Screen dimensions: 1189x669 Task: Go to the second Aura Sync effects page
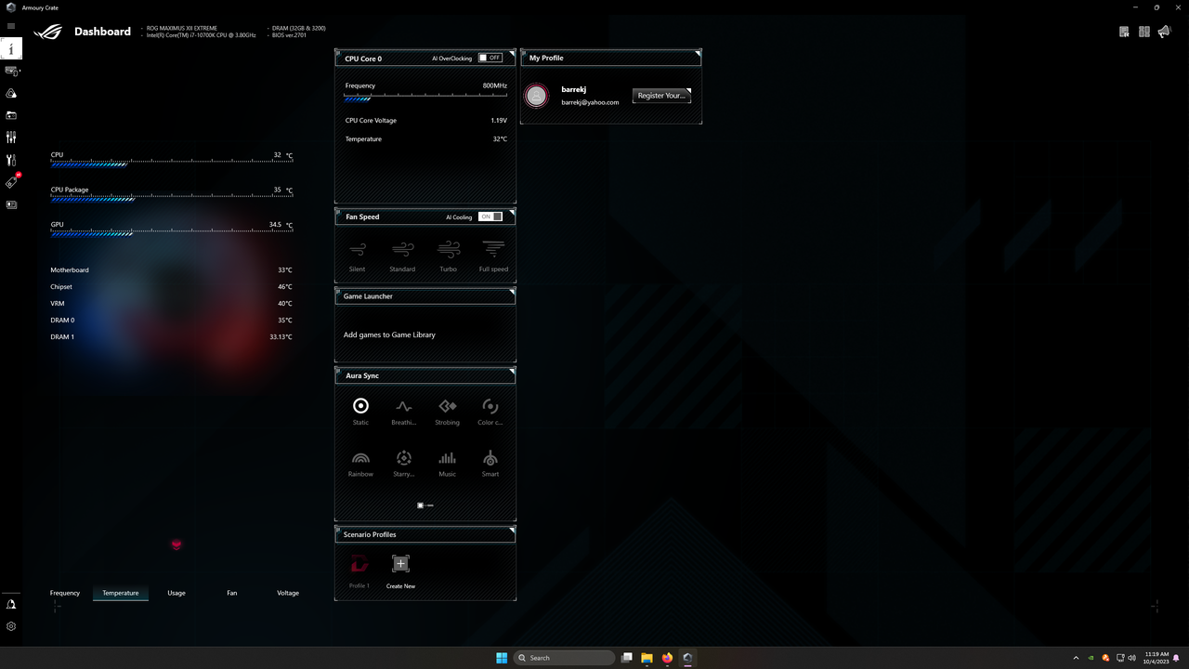[x=430, y=505]
